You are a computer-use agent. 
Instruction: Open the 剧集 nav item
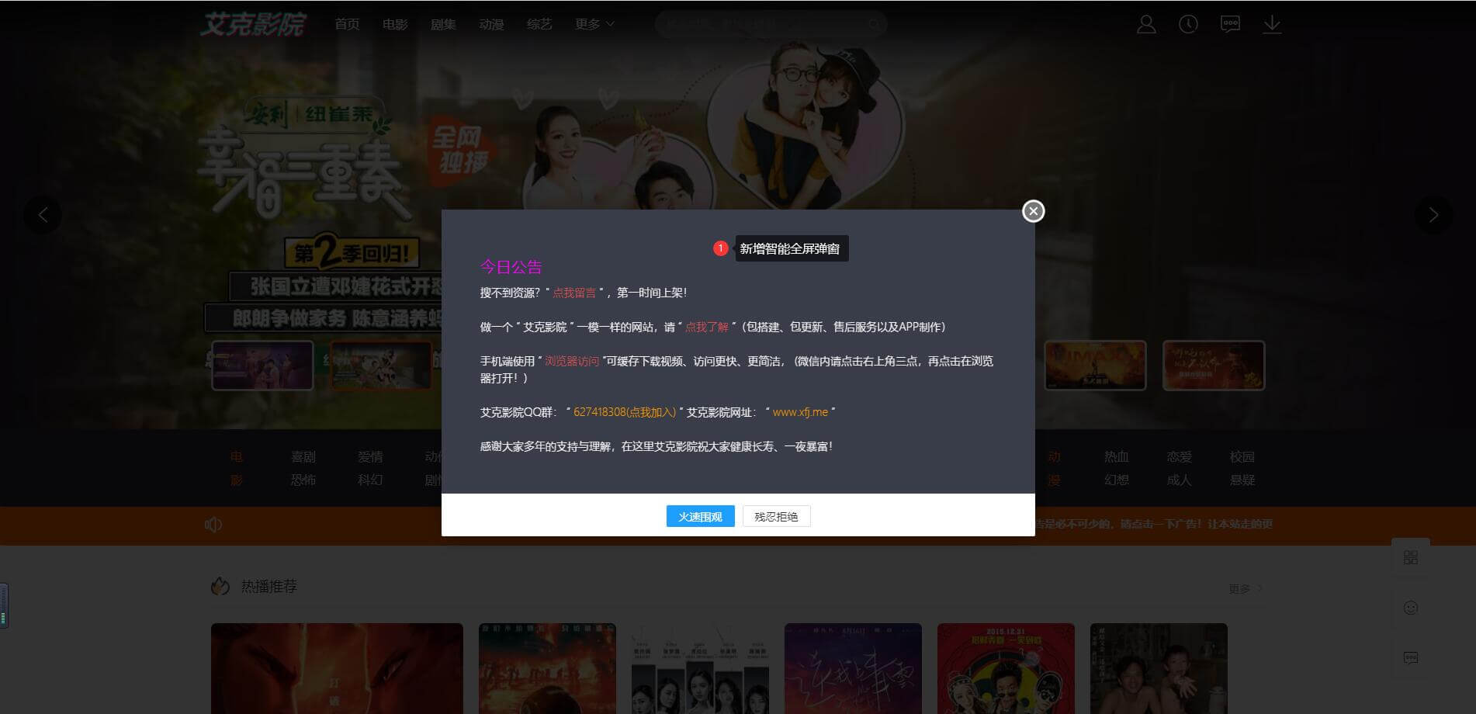443,24
